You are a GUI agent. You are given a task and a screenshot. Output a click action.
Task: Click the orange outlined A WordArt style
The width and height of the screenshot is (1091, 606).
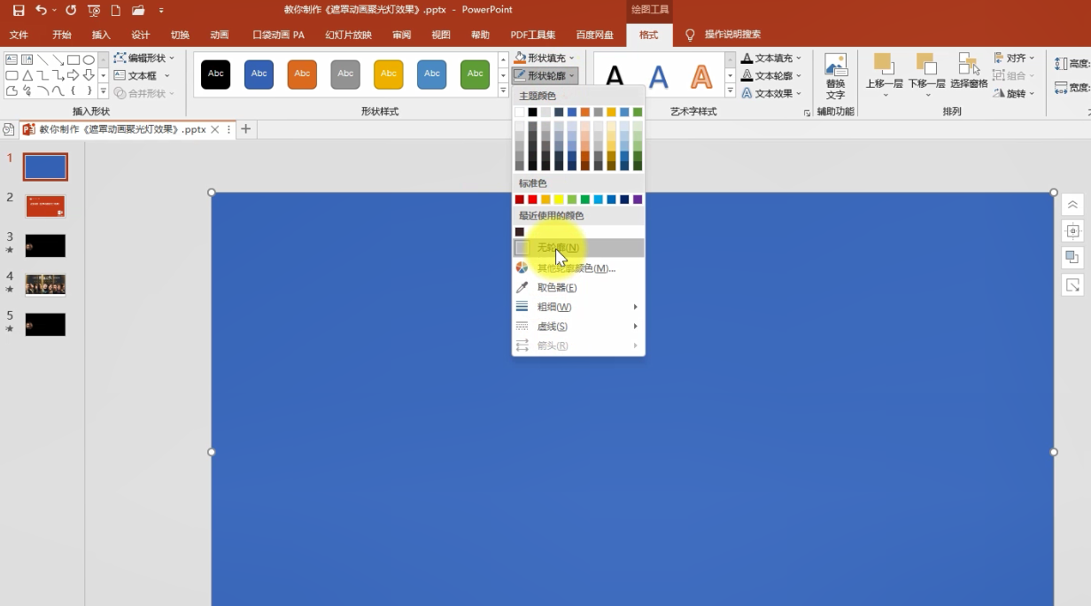(701, 76)
